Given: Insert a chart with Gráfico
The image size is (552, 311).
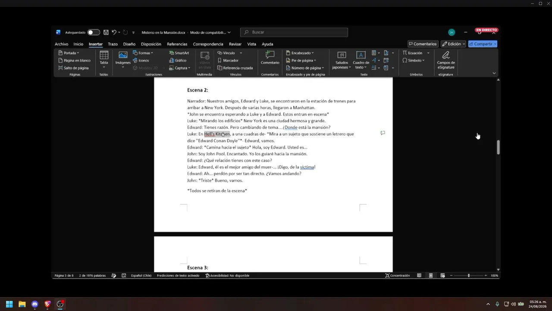Looking at the screenshot, I should point(178,60).
